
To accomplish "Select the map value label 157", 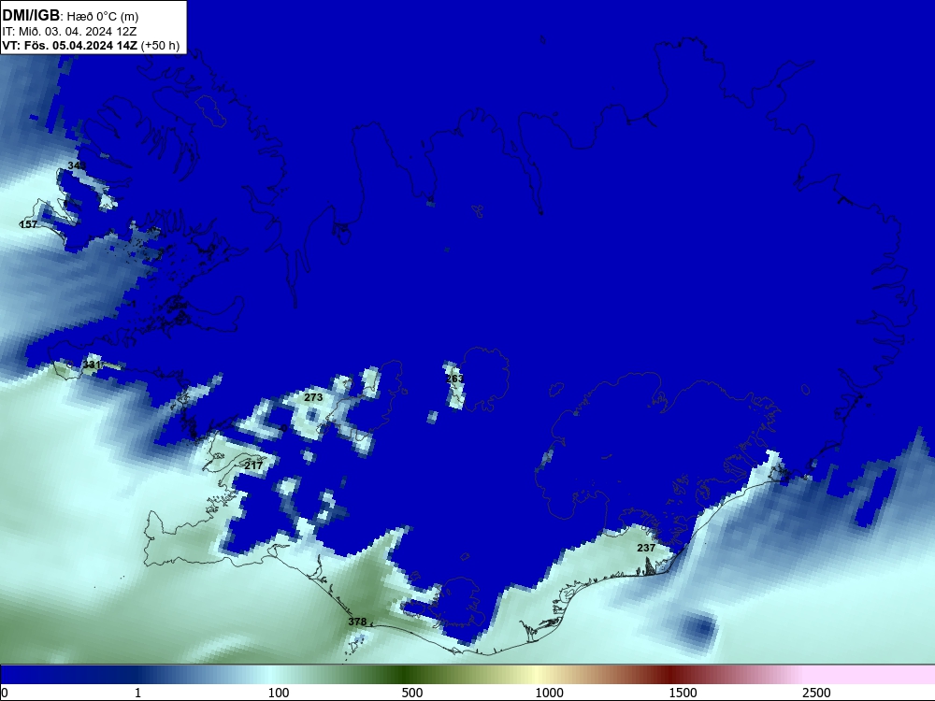I will pyautogui.click(x=28, y=224).
